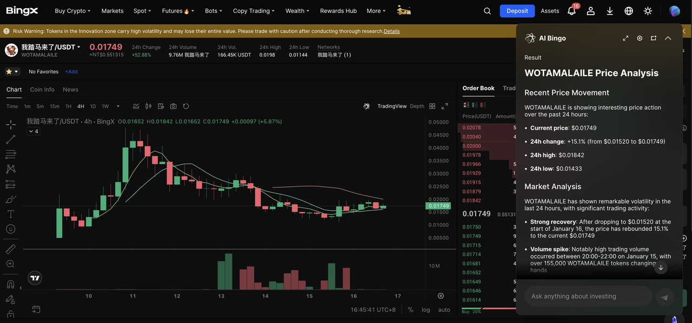692x323 pixels.
Task: Select the crosshair cursor tool
Action: 11,125
